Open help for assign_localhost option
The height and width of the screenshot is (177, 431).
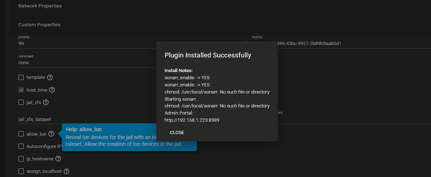point(67,171)
